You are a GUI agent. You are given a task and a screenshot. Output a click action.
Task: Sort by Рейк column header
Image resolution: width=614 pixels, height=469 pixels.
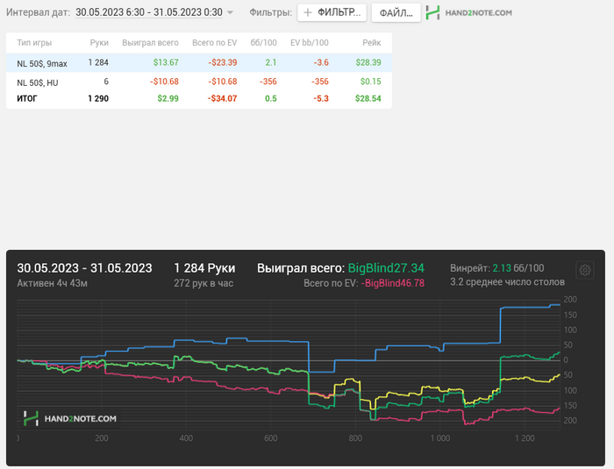pyautogui.click(x=372, y=43)
